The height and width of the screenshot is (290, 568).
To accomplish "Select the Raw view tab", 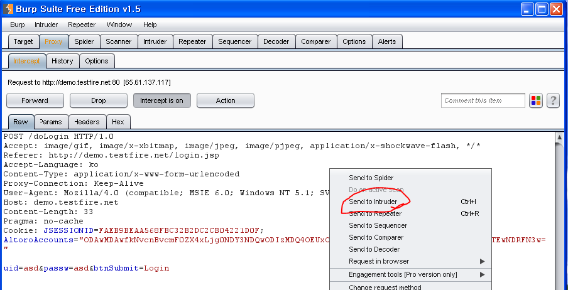I will click(x=21, y=122).
